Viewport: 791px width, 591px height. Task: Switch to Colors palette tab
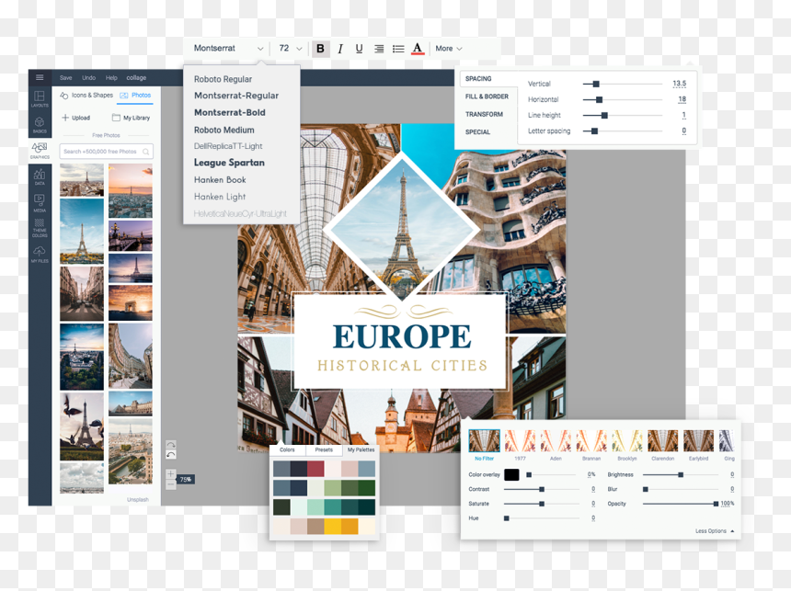coord(287,449)
